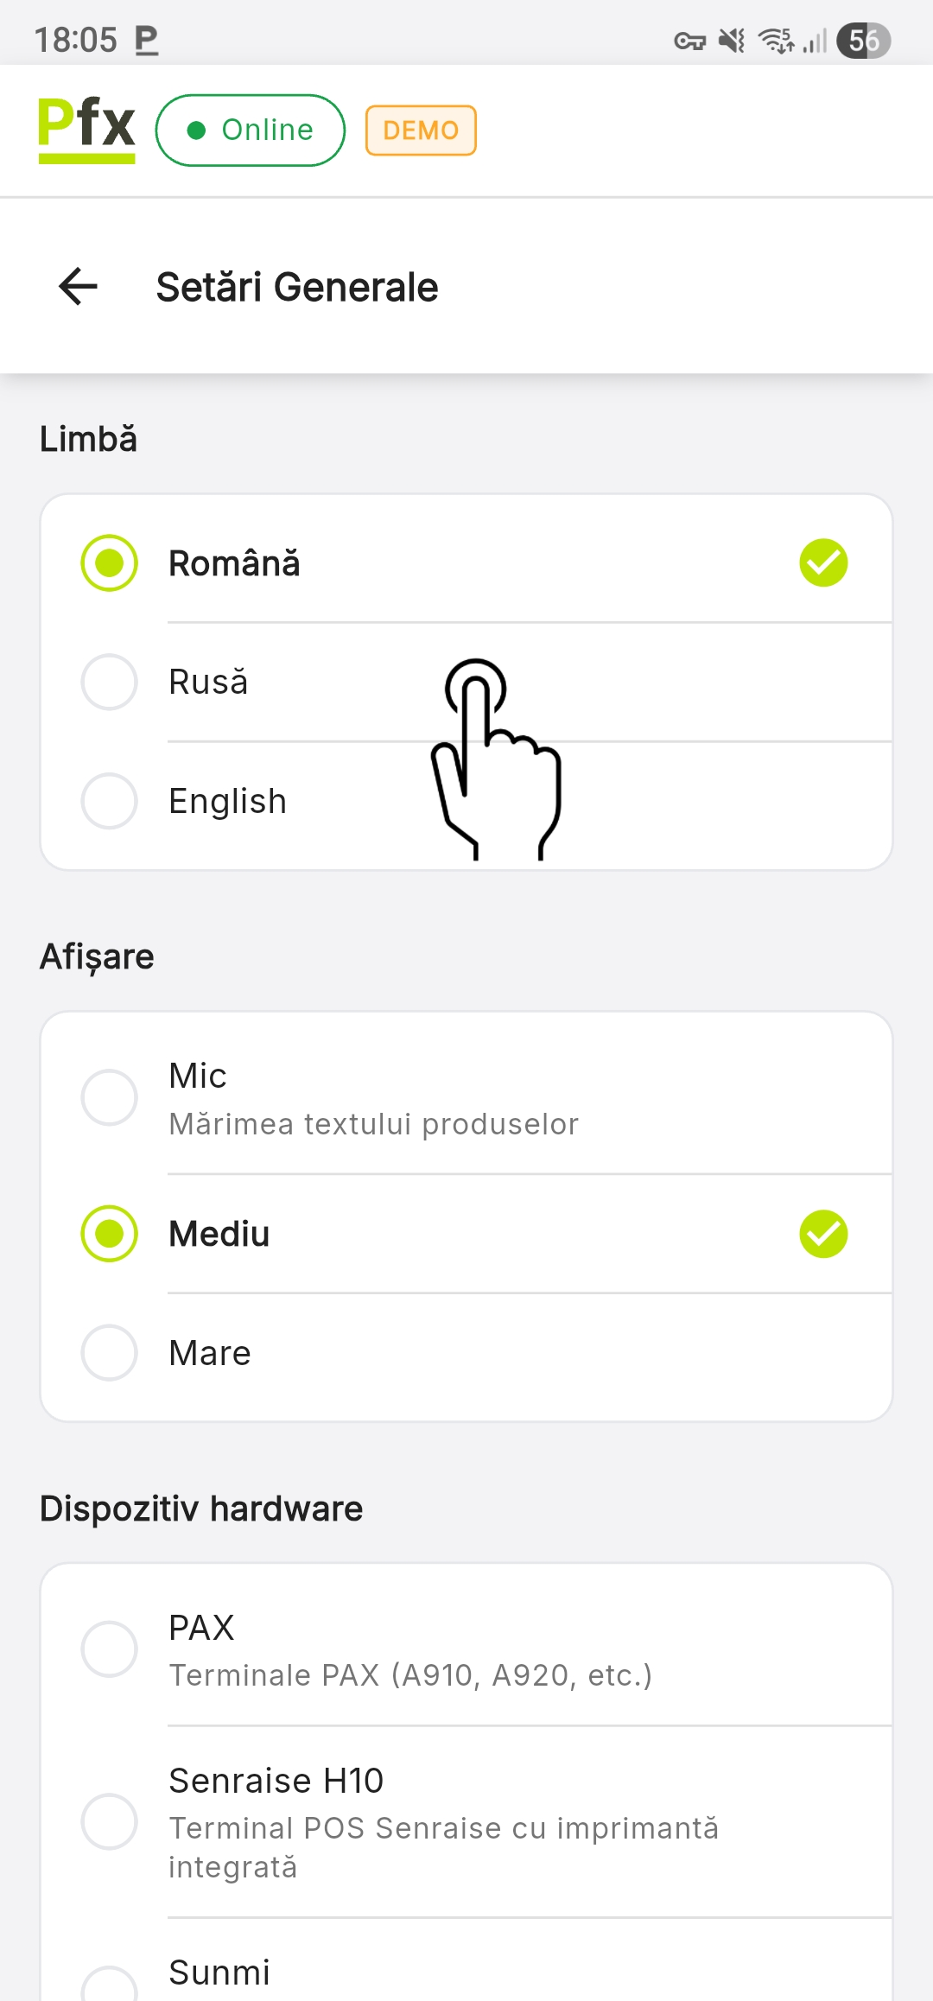
Task: Tap the green checkmark beside Română
Action: click(823, 563)
